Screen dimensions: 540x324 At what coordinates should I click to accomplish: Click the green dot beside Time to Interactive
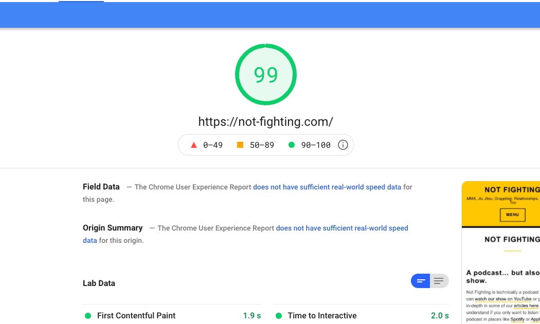pyautogui.click(x=278, y=316)
